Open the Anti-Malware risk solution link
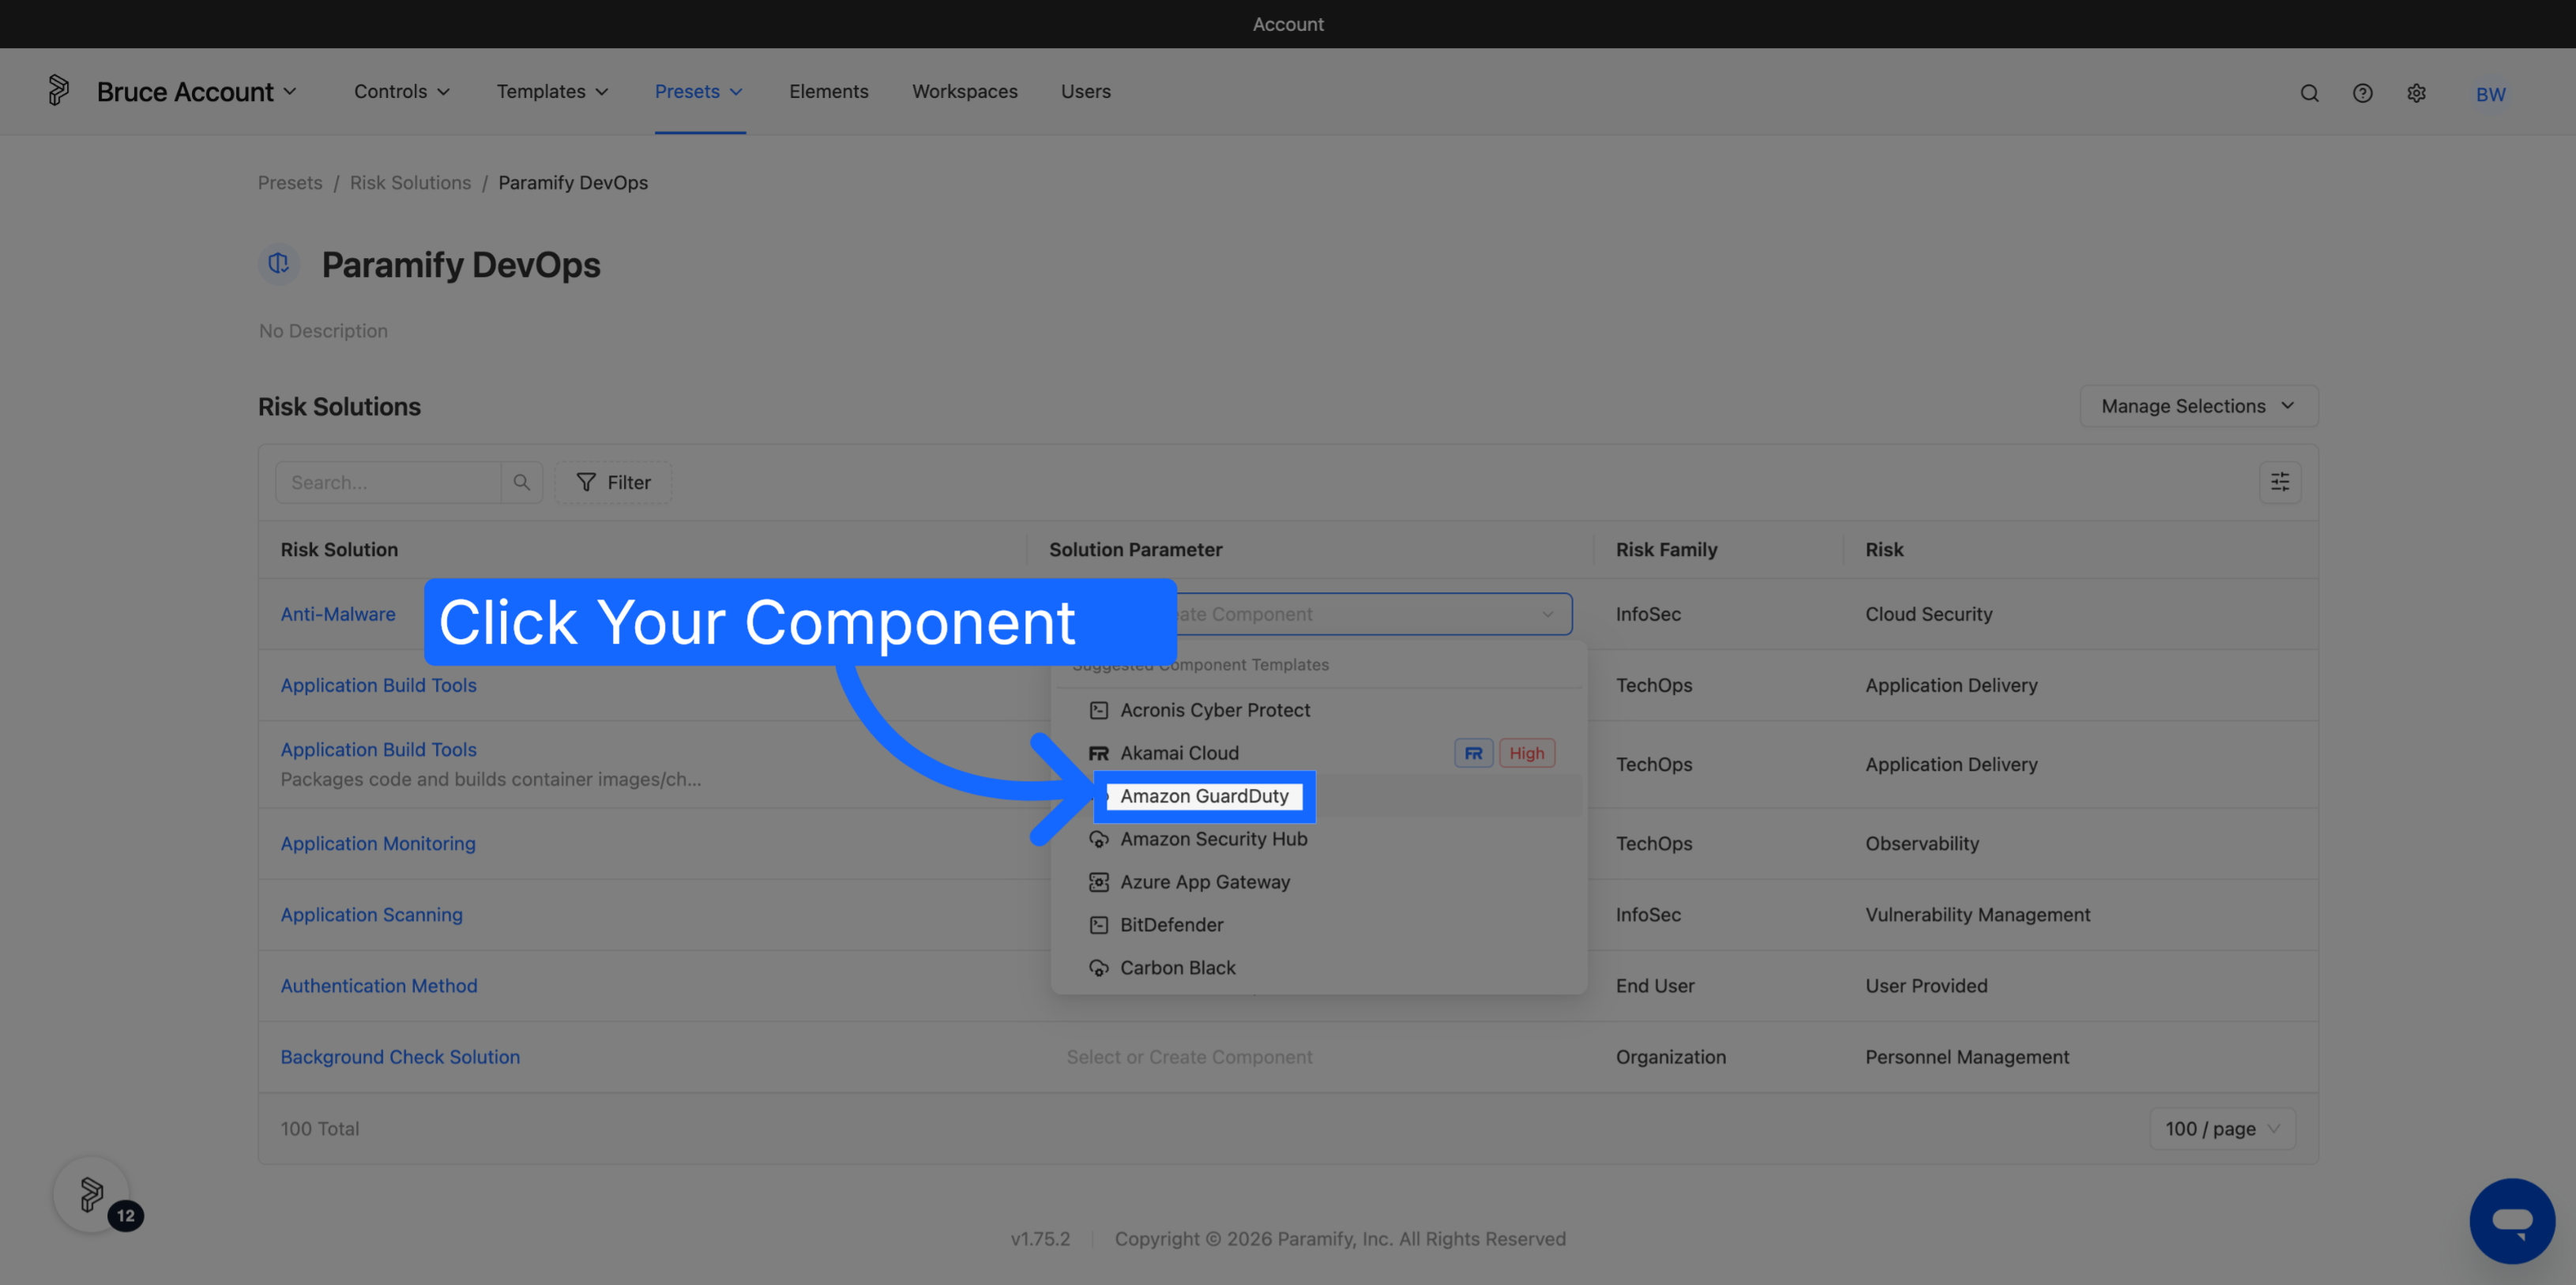Screen dimensions: 2576x1285 click(x=338, y=614)
